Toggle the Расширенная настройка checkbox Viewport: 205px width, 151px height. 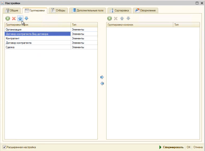point(5,147)
